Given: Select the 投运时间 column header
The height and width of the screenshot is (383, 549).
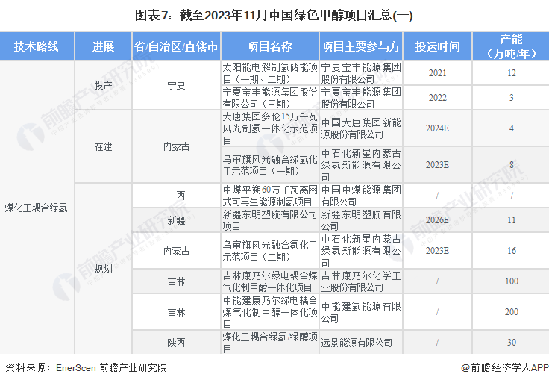Looking at the screenshot, I should (x=438, y=46).
